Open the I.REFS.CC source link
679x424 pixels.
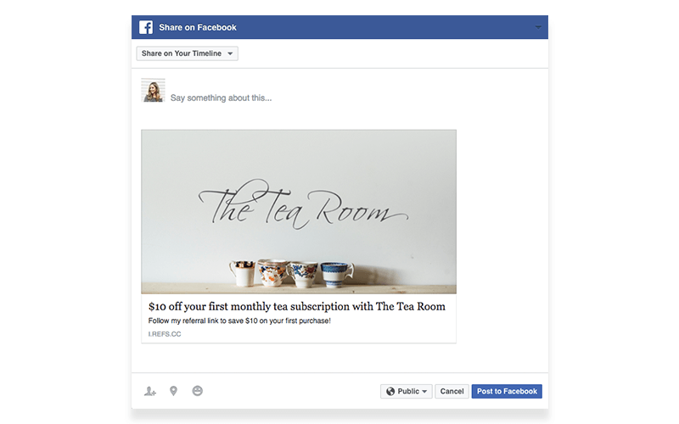[165, 334]
